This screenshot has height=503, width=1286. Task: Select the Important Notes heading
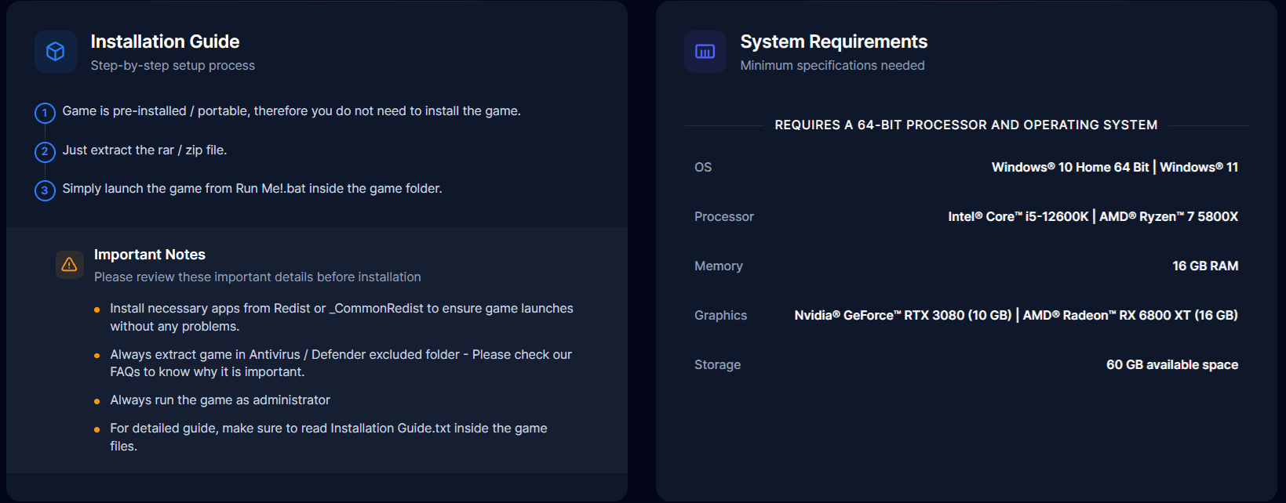coord(150,255)
